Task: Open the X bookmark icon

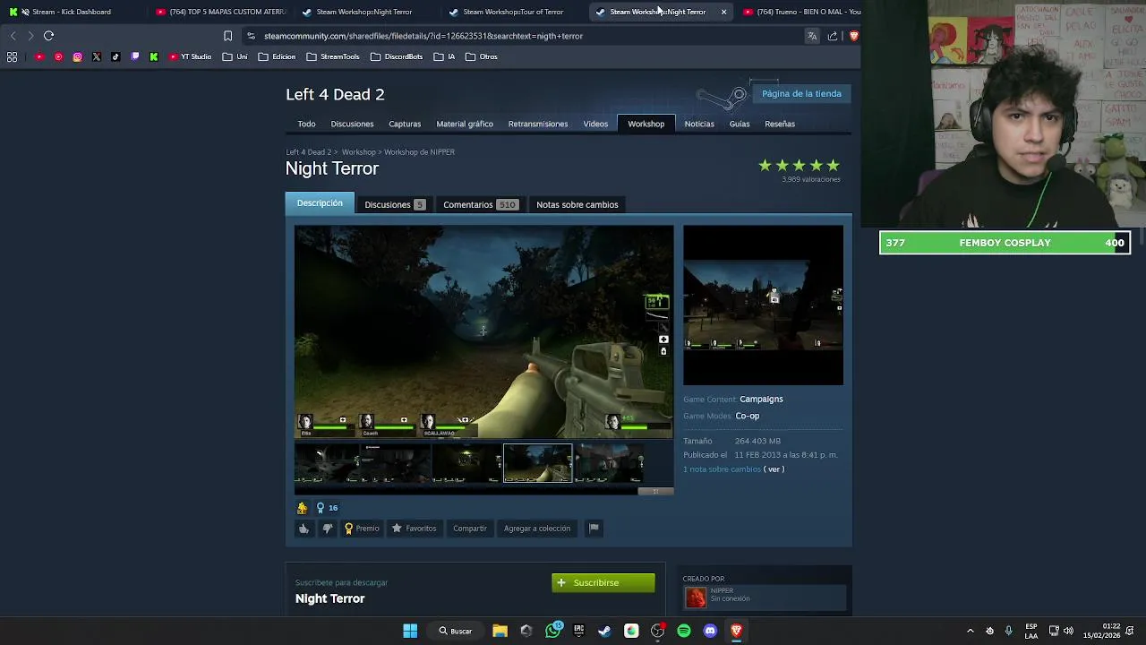Action: click(97, 56)
